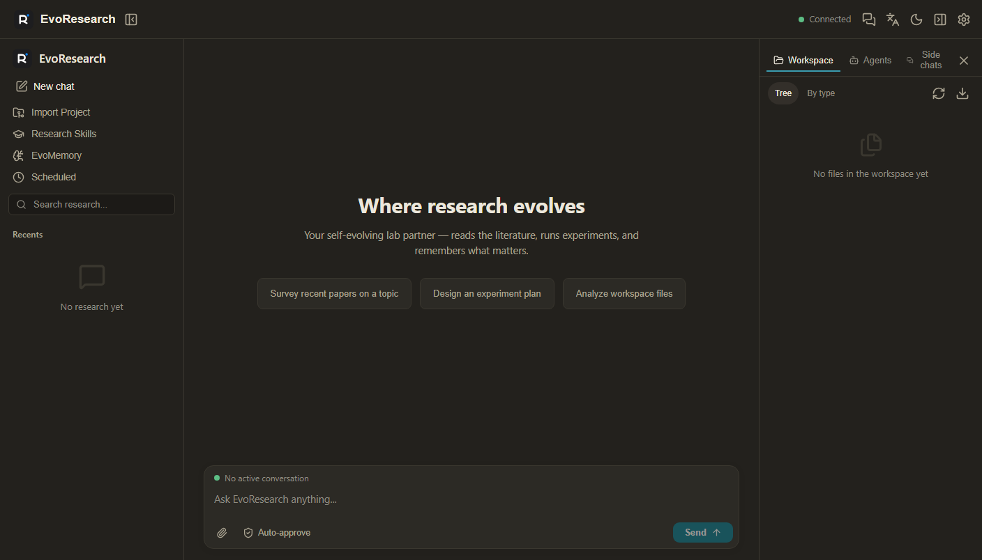Choose 'Design an experiment plan'
Image resolution: width=982 pixels, height=560 pixels.
487,294
